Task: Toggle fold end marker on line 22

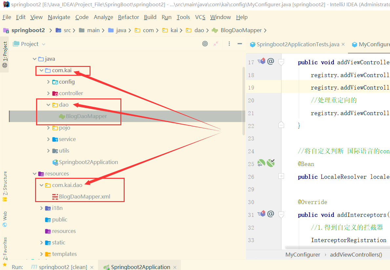Action: pos(281,124)
